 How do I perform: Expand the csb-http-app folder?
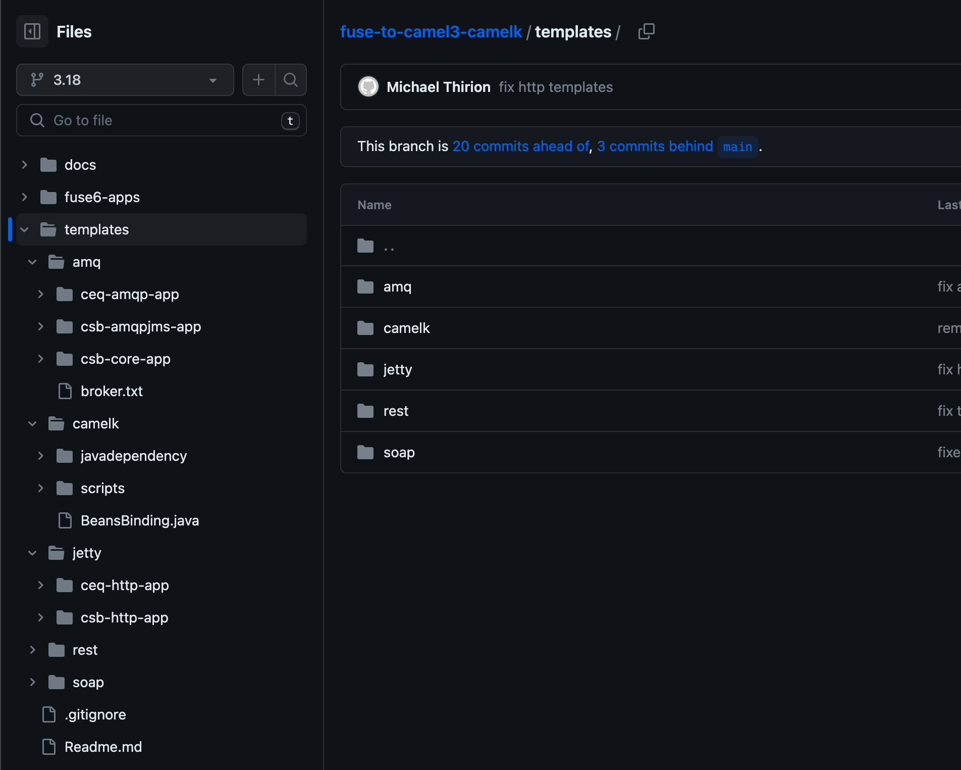point(41,617)
